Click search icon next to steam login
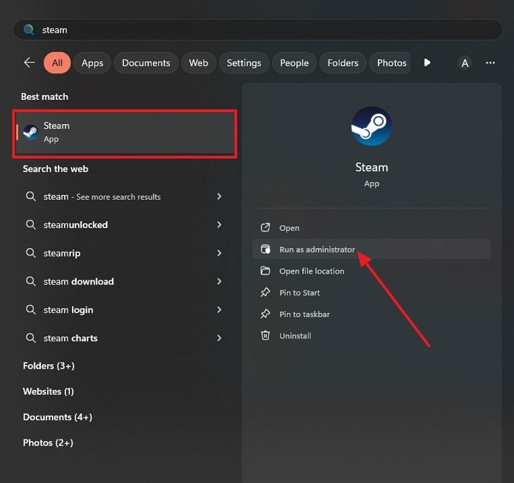Viewport: 514px width, 483px height. (x=31, y=309)
